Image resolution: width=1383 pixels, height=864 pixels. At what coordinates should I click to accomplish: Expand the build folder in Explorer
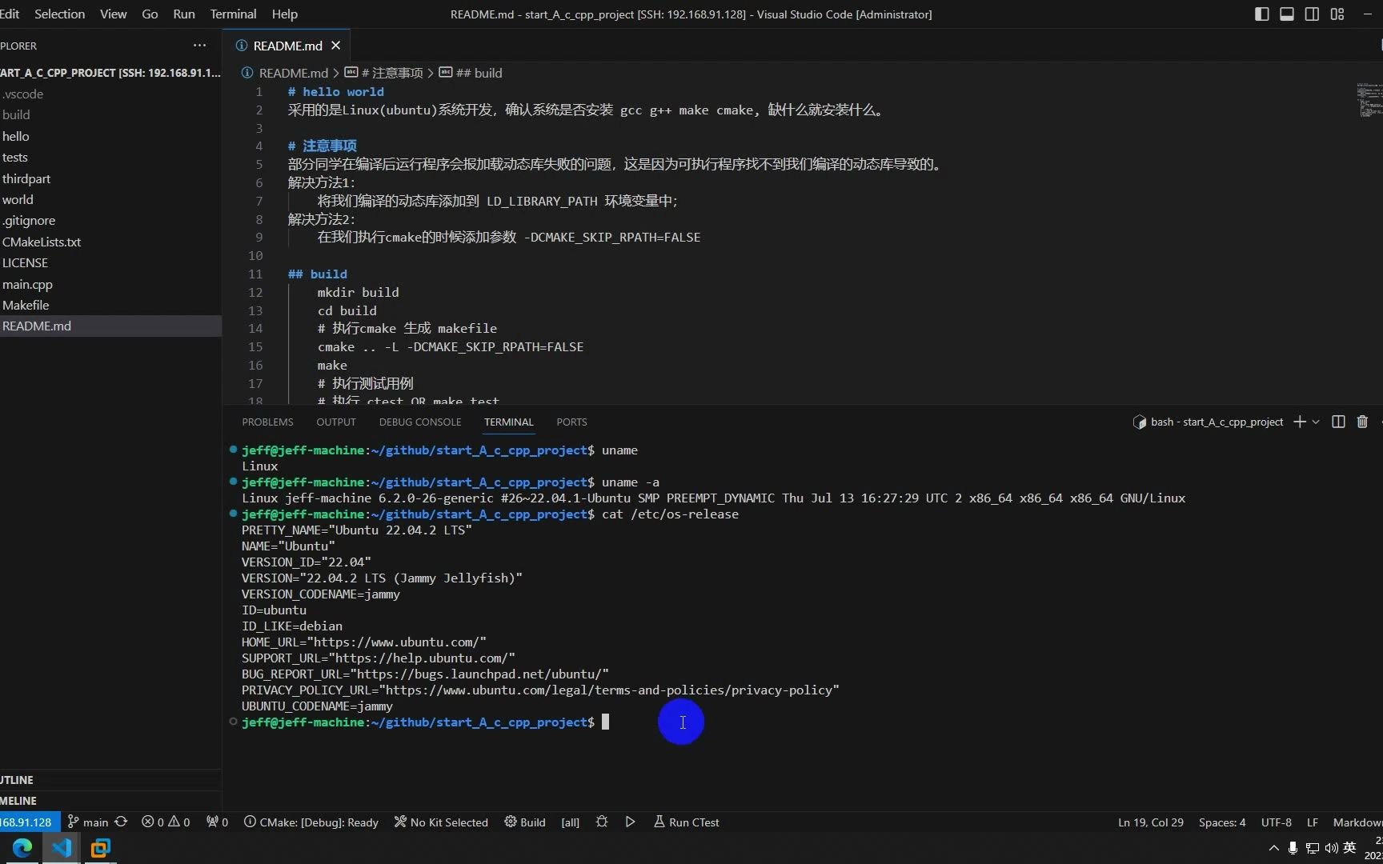click(x=17, y=114)
